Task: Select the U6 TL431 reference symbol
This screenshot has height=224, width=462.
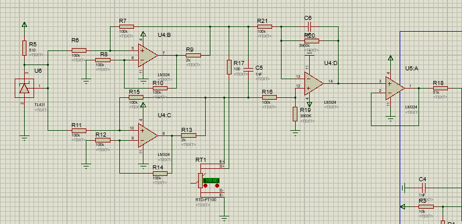Action: coord(25,88)
